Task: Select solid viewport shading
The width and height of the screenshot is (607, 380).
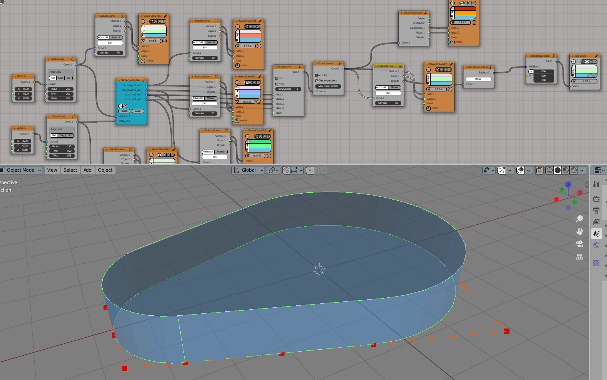Action: (x=557, y=170)
